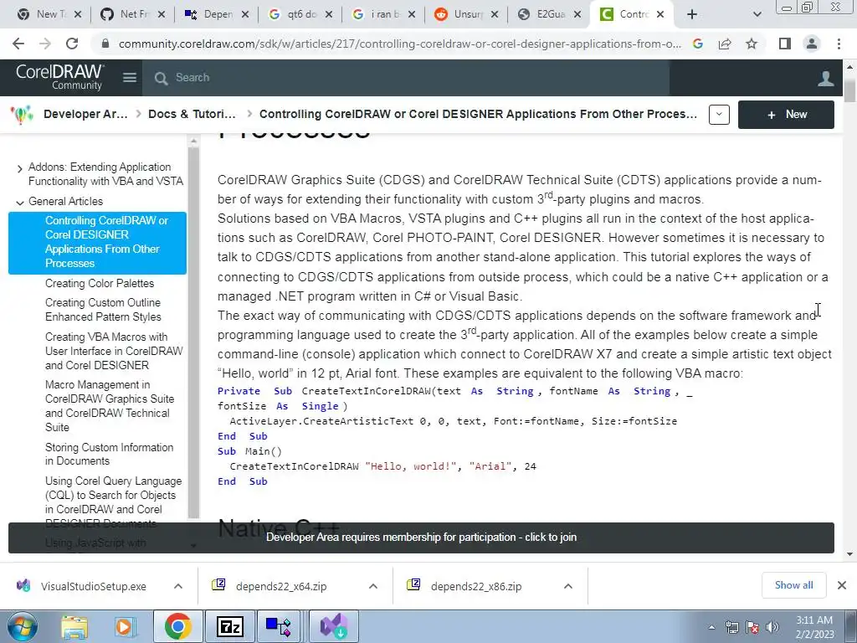The image size is (857, 643).
Task: Reload the page with the refresh icon
Action: pos(72,44)
